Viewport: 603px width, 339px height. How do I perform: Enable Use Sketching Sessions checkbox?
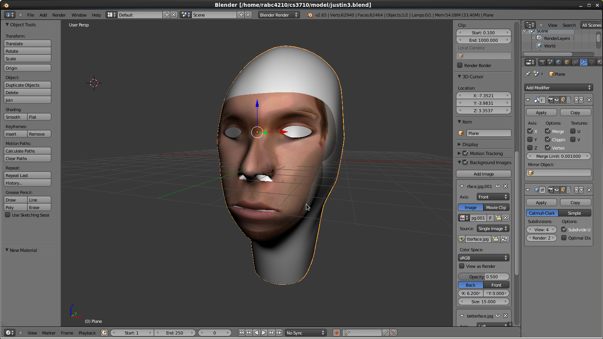coord(8,215)
